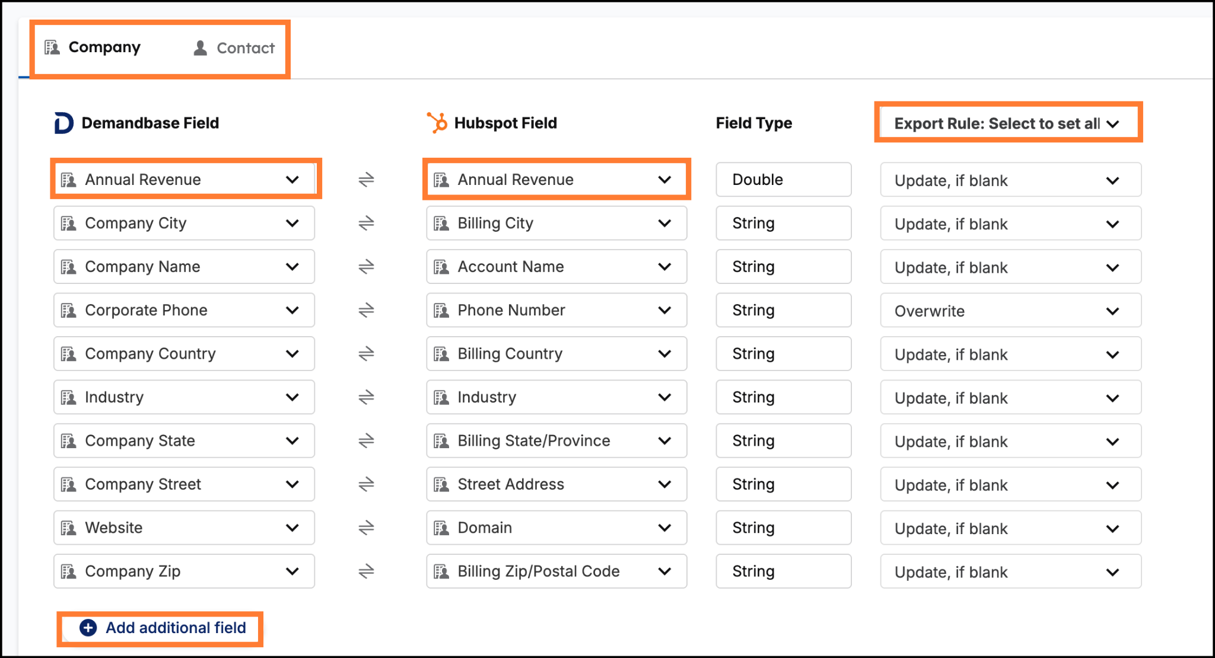Open Hubspot Annual Revenue field dropdown
Screen dimensions: 1215x658
[x=556, y=179]
